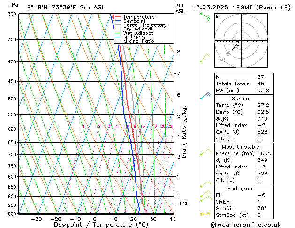Image resolution: width=295 pixels, height=228 pixels.
Task: Click the 'km ASL' altitude axis label
Action: coord(180,8)
